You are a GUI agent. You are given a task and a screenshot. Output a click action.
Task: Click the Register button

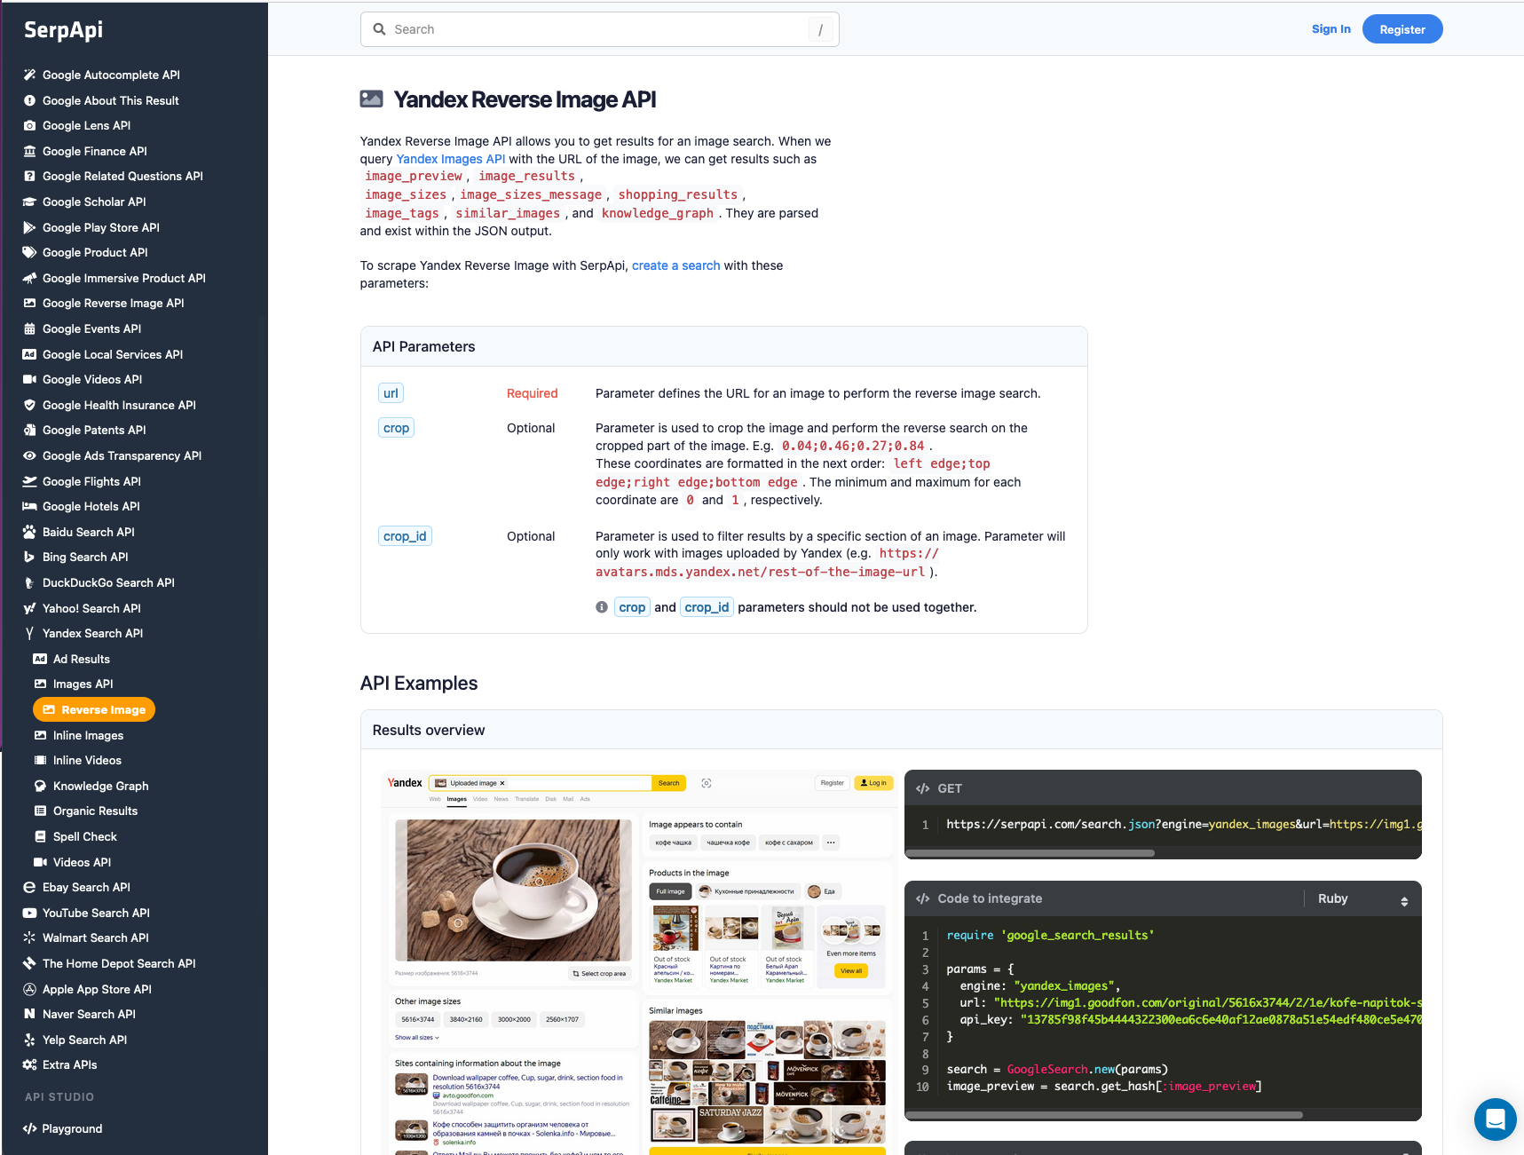pos(1402,28)
